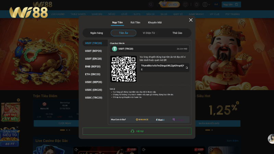Image resolution: width=274 pixels, height=154 pixels.
Task: Click the Hỗ trợ support button
Action: (137, 131)
